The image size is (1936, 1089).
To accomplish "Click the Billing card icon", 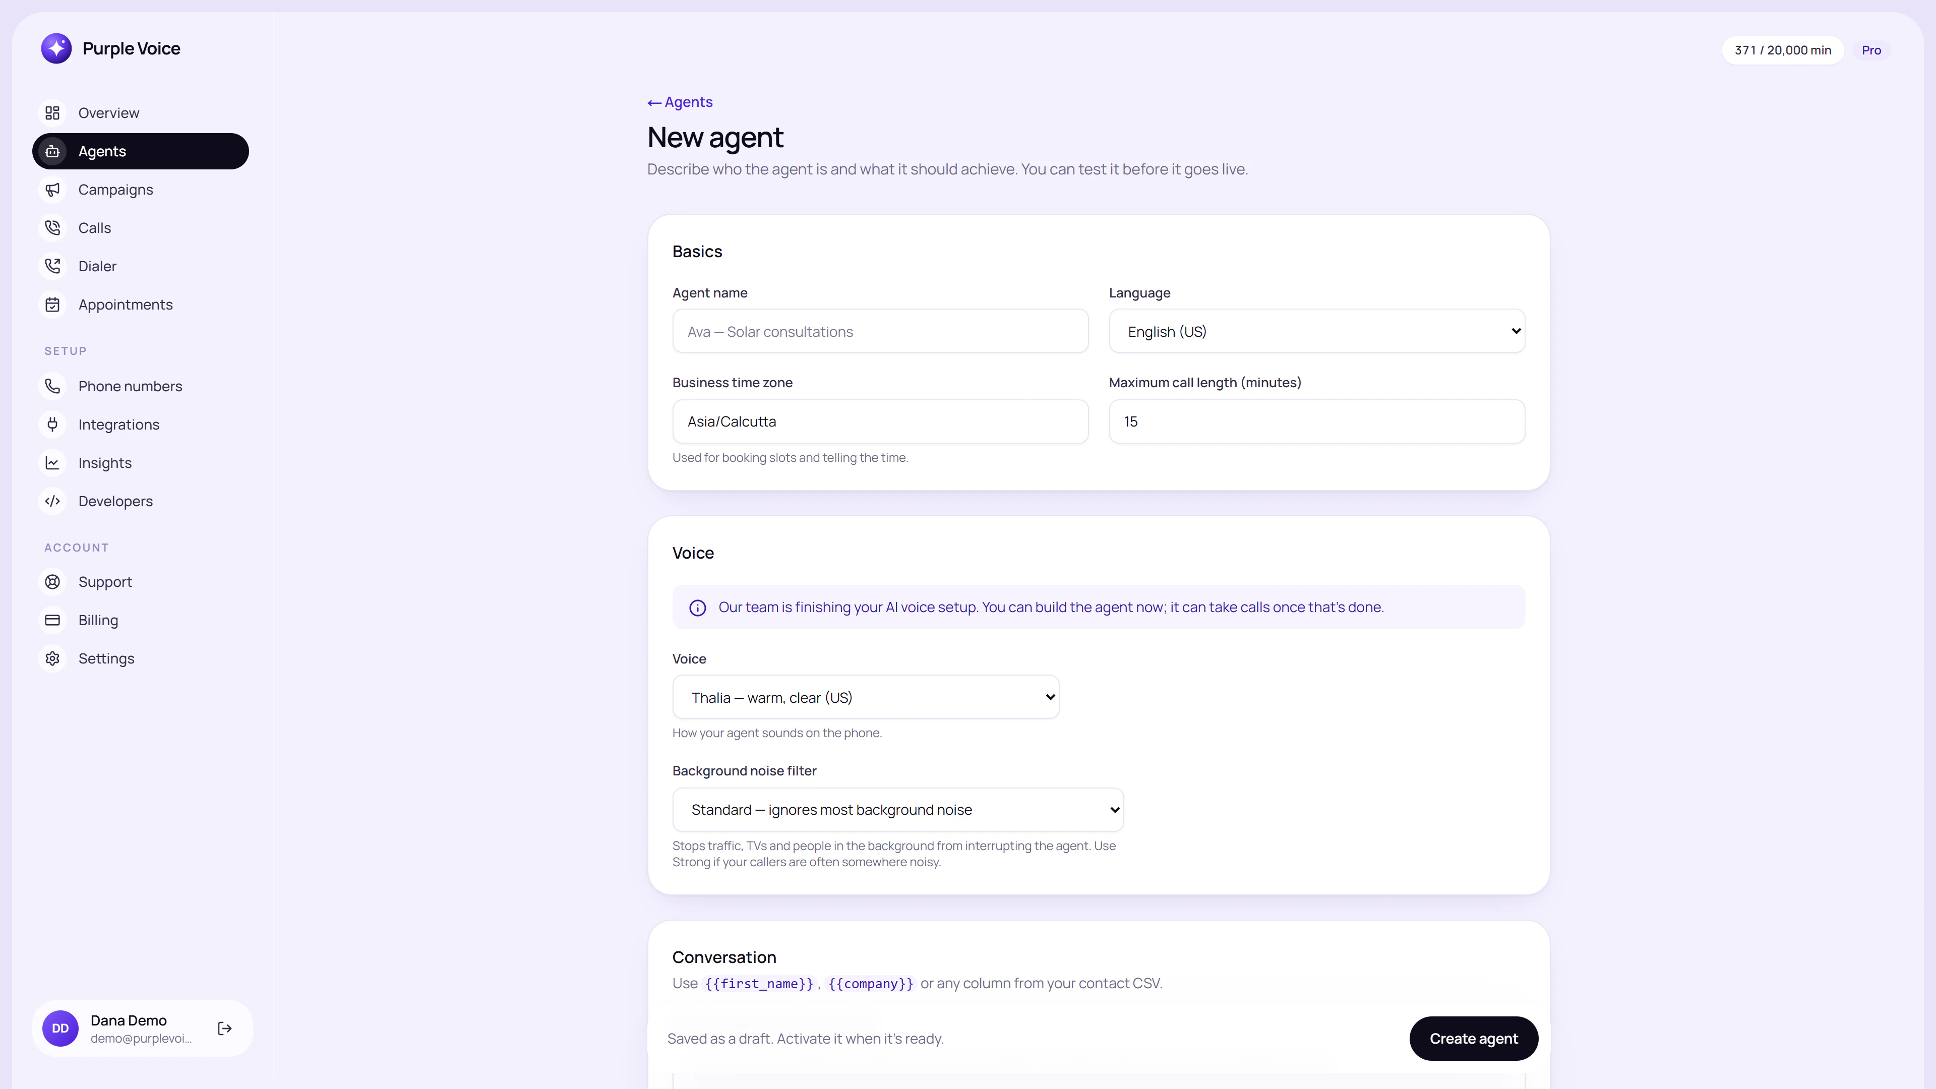I will pos(52,620).
